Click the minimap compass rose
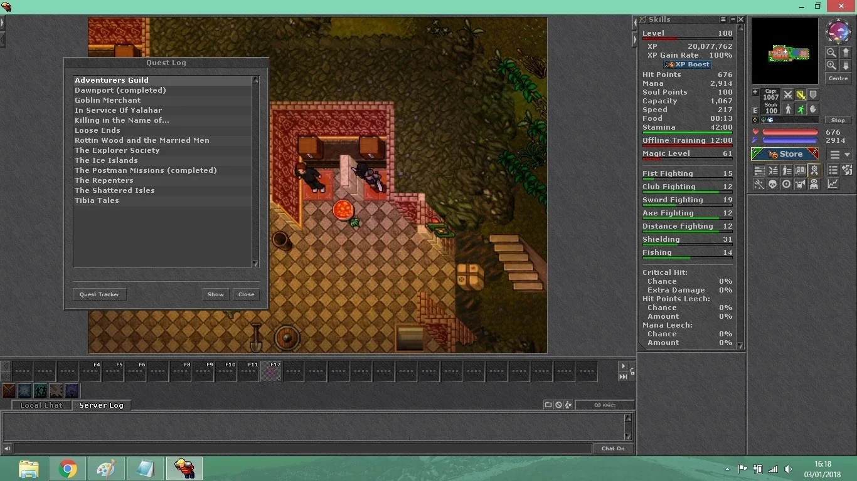 tap(838, 31)
